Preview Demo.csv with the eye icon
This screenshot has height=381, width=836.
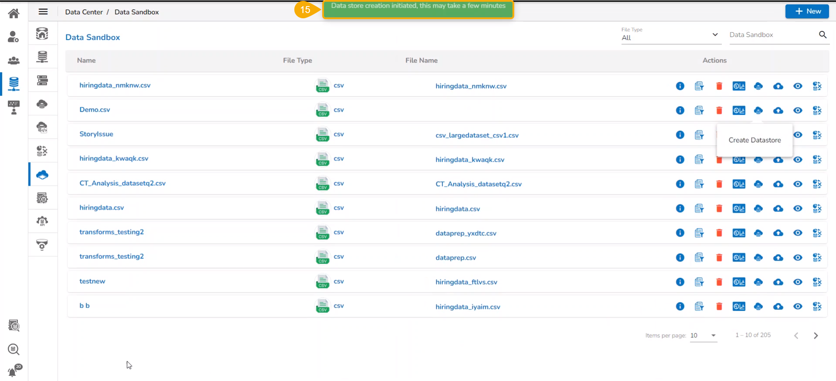coord(798,110)
